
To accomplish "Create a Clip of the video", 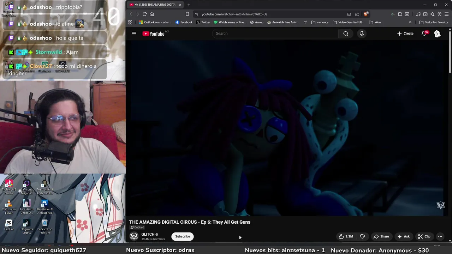I will [424, 236].
